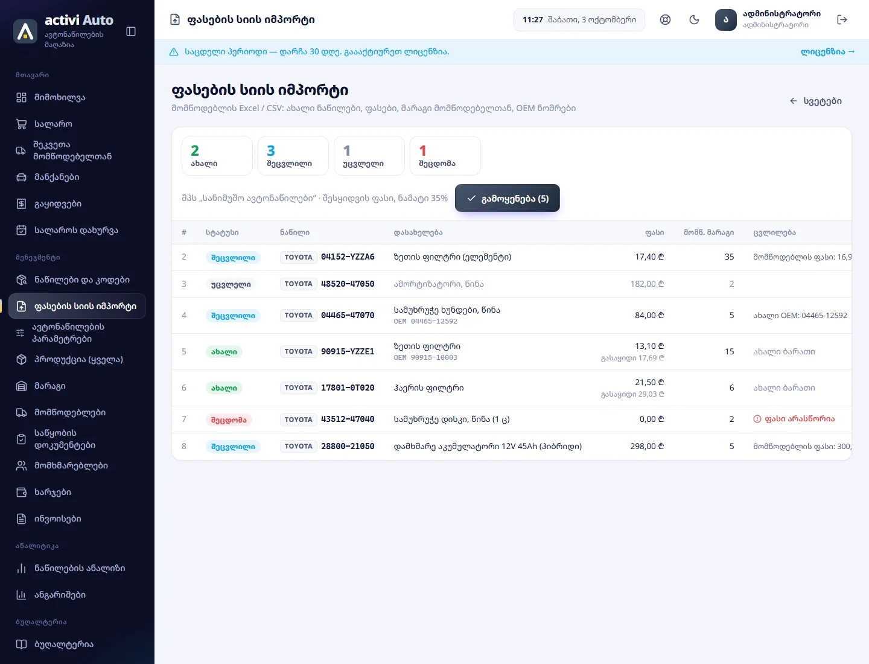Screen dimensions: 869x664
Task: Open the ადმინისტრატორი user profile
Action: click(x=768, y=19)
